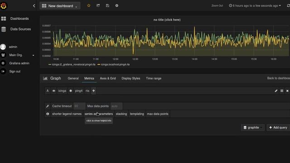Image resolution: width=290 pixels, height=163 pixels.
Task: Toggle icinga.i2_grafana_novalocal.ping4.rta legend series
Action: [x=73, y=64]
